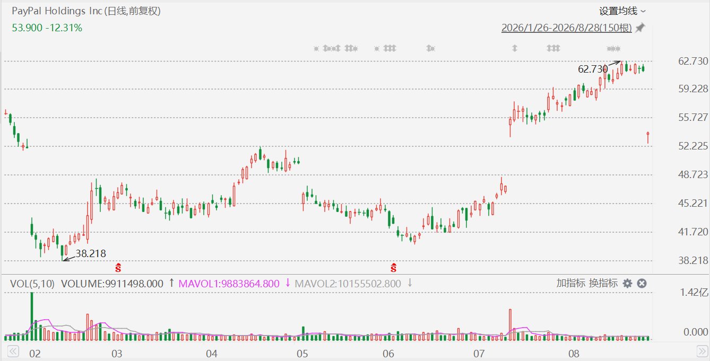Click the MAVOL1:9883864.800 value

pos(230,284)
